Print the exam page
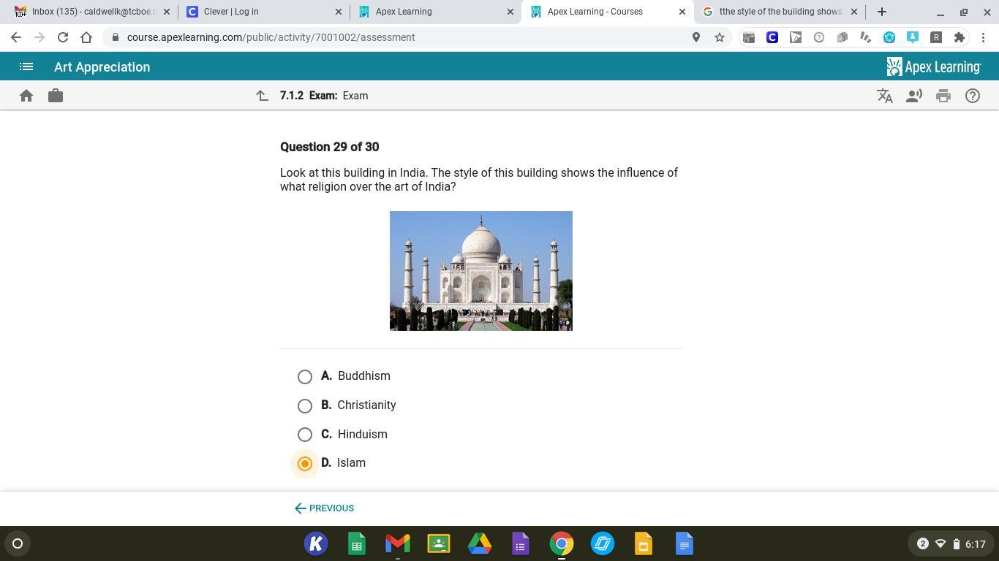Screen dimensions: 999x561 pyautogui.click(x=943, y=96)
